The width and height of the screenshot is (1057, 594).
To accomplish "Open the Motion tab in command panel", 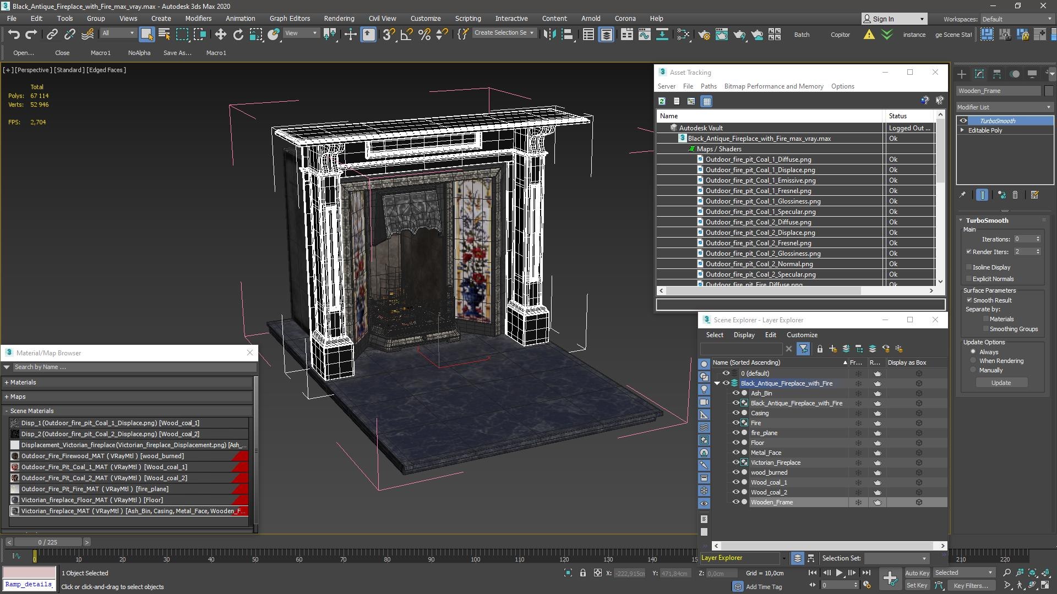I will (x=1015, y=74).
